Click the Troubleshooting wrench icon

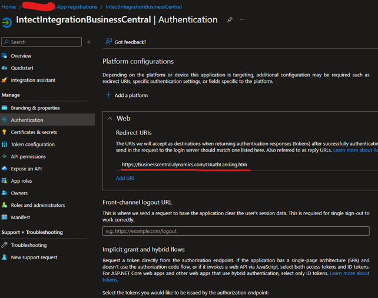tap(4, 245)
